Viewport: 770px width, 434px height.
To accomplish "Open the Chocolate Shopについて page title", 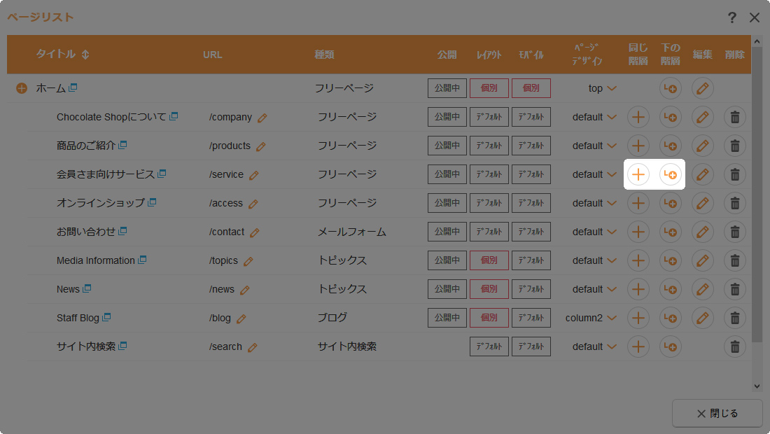I will tap(111, 117).
